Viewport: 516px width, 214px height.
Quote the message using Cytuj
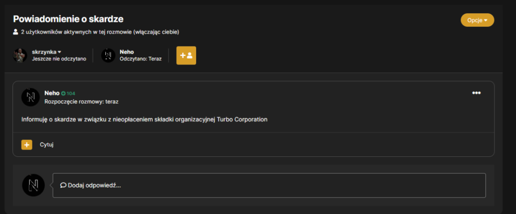47,144
